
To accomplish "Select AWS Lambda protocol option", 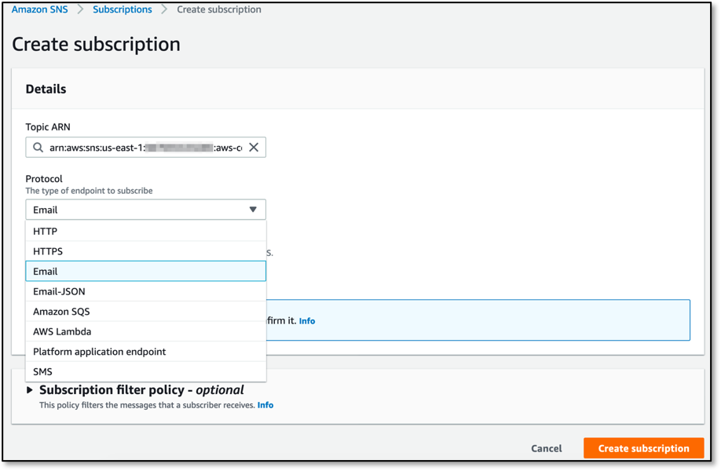I will click(146, 331).
